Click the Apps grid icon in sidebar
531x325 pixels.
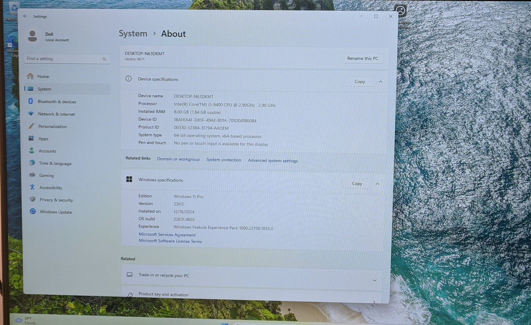31,138
